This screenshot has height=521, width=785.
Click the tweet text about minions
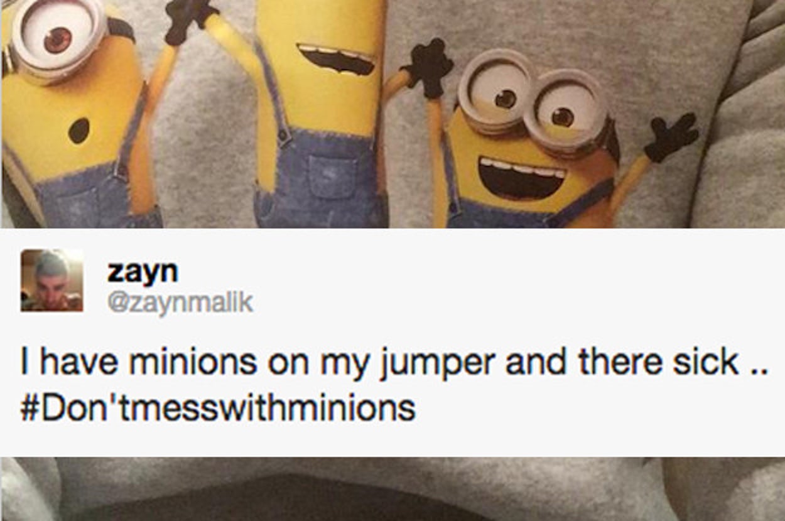pos(394,385)
